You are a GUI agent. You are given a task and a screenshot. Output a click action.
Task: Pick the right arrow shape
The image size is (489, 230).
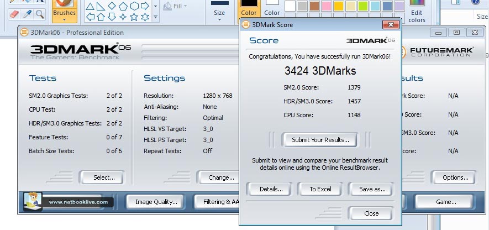pos(145,6)
